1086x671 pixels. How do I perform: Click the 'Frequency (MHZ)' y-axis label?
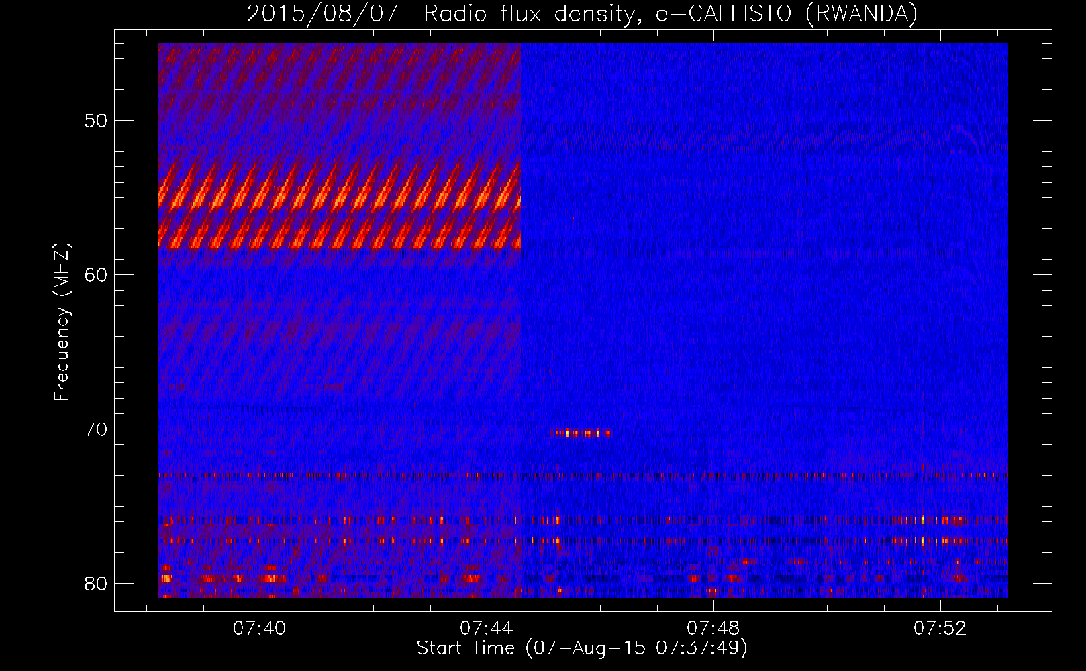[x=62, y=322]
